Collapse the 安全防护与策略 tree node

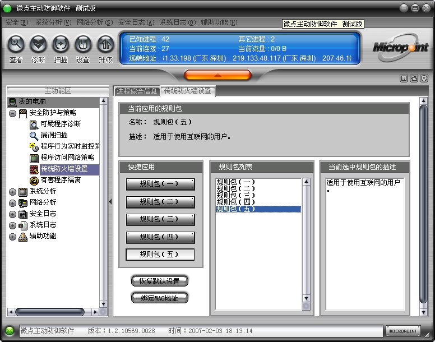[12, 113]
